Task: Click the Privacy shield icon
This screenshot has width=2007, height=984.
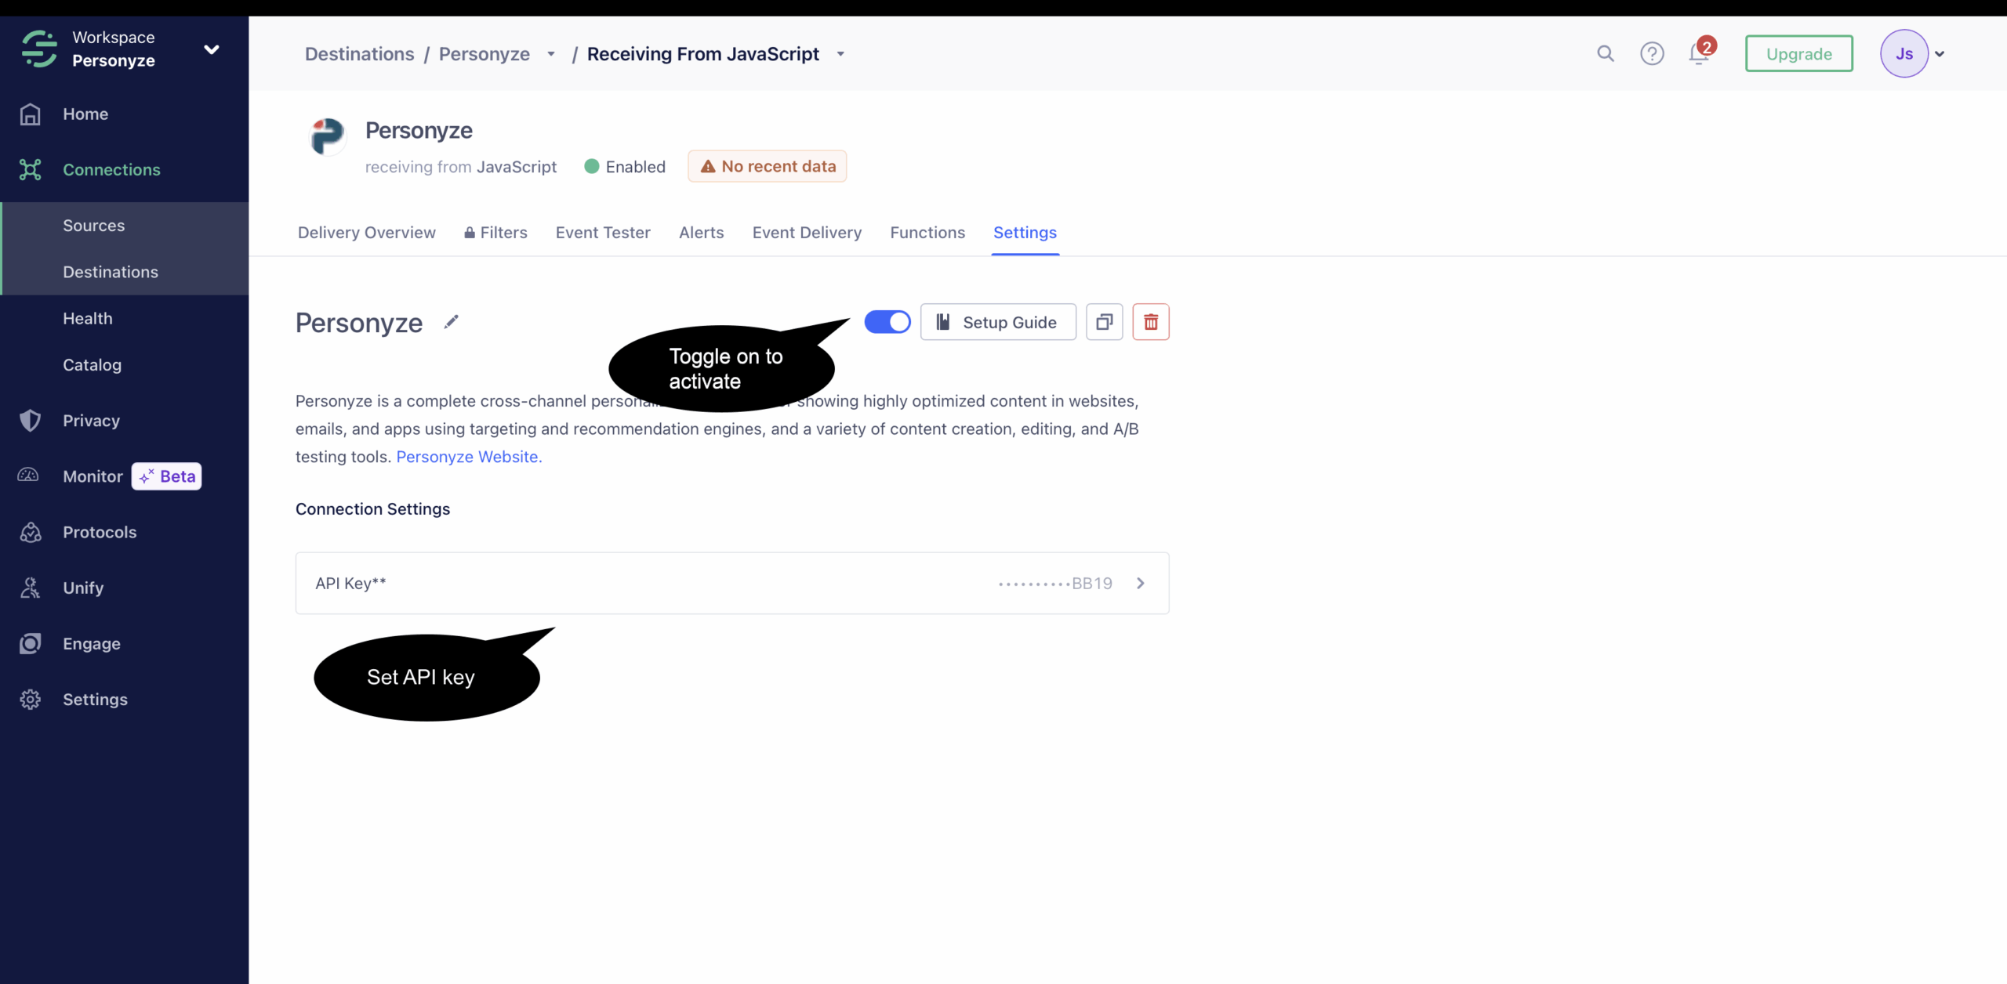Action: click(30, 421)
